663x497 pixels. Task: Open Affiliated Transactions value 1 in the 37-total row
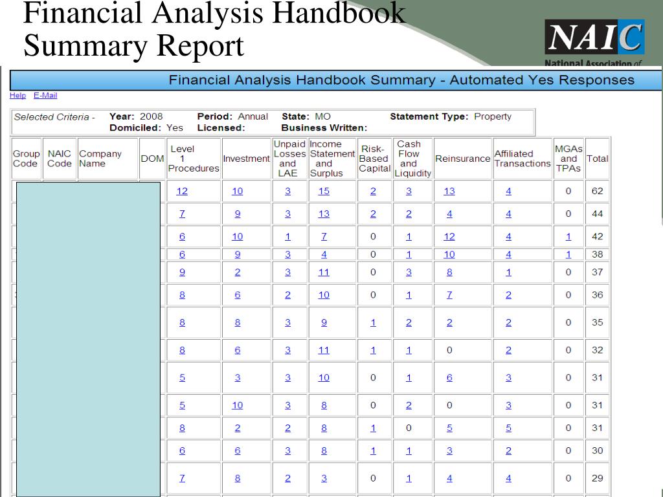click(508, 272)
